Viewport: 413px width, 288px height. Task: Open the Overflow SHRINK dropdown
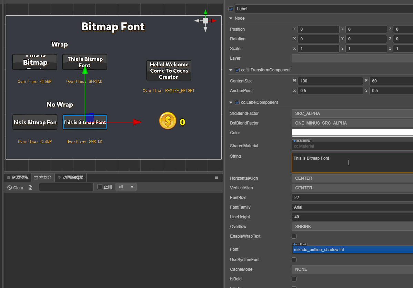click(x=352, y=227)
